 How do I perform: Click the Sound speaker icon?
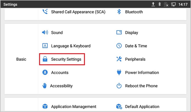tap(45, 33)
